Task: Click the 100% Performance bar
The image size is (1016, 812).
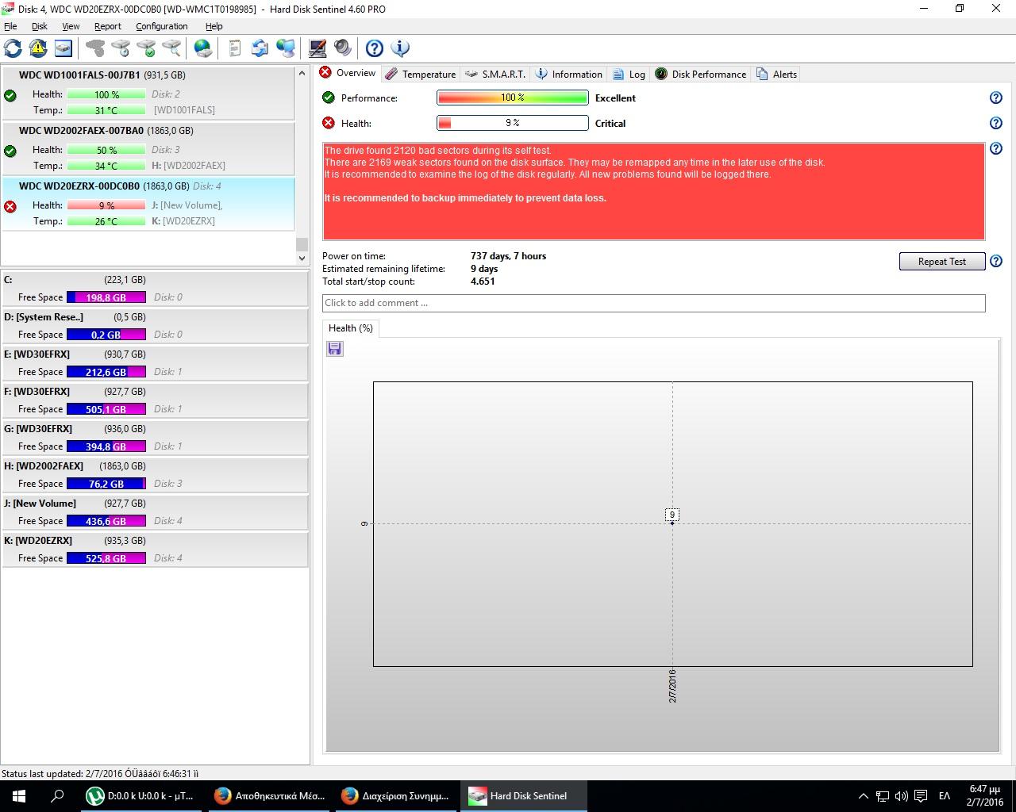Action: pyautogui.click(x=513, y=98)
